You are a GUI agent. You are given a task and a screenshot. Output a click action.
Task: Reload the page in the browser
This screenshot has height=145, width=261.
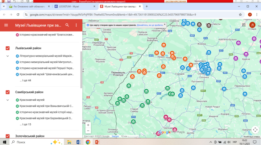pyautogui.click(x=18, y=14)
